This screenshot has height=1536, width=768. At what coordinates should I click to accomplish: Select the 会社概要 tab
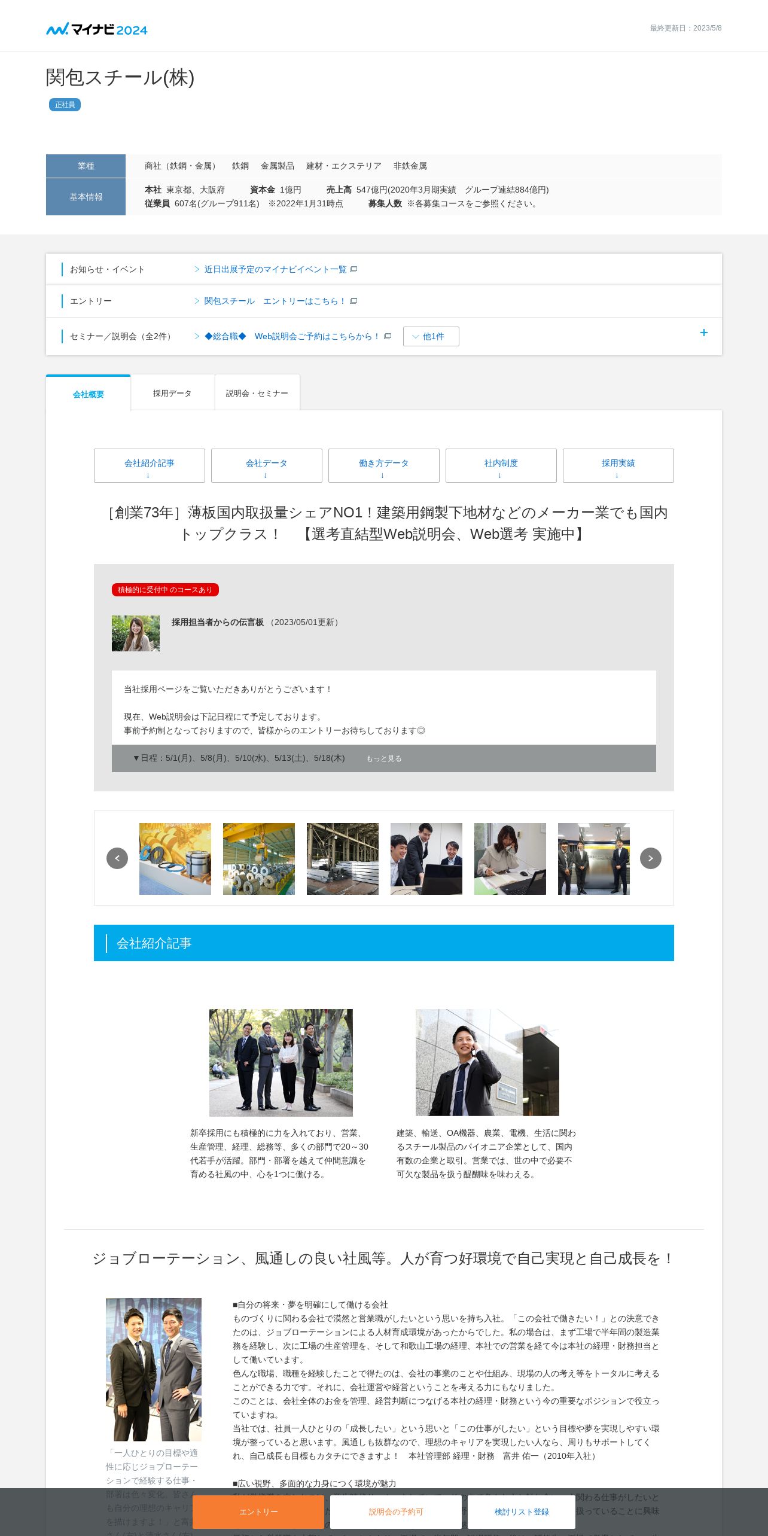point(89,394)
